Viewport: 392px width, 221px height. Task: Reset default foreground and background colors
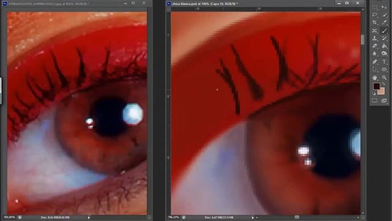(x=374, y=93)
